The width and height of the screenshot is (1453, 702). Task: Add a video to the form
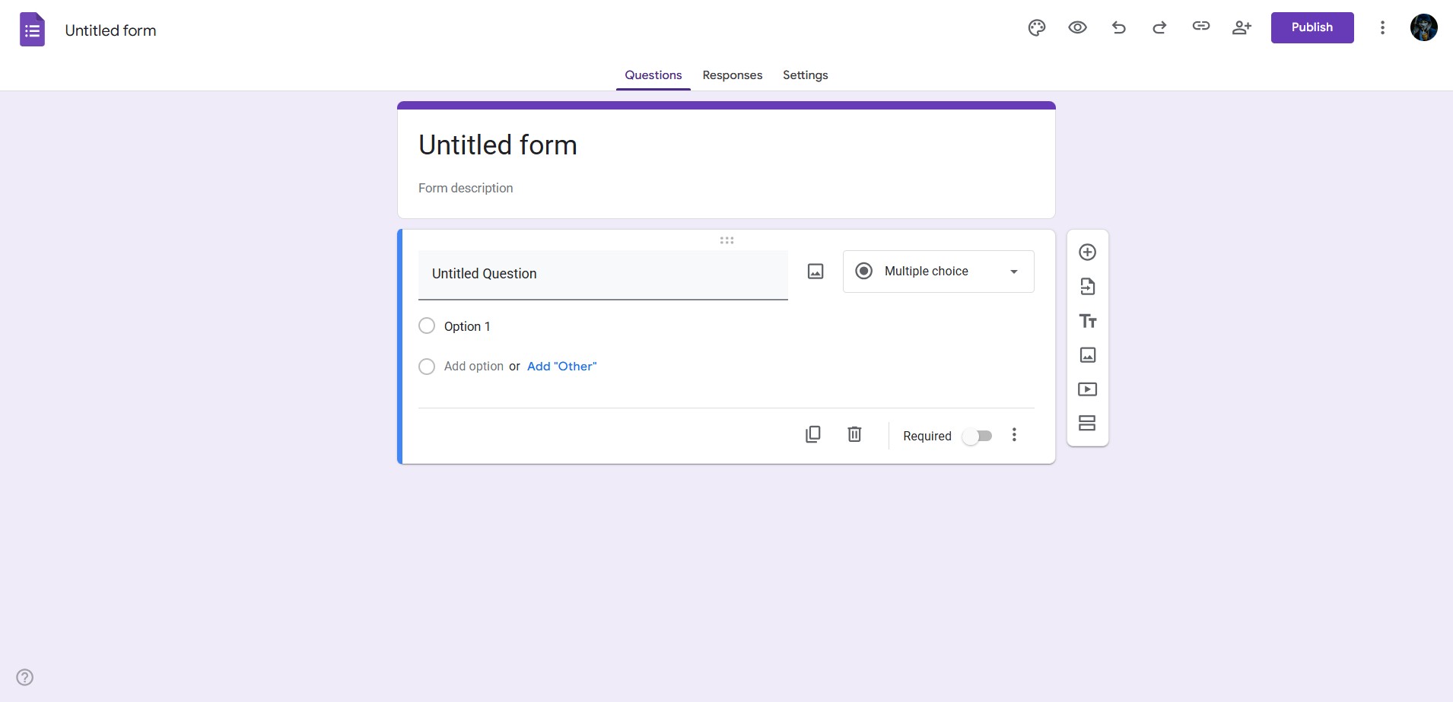tap(1088, 389)
